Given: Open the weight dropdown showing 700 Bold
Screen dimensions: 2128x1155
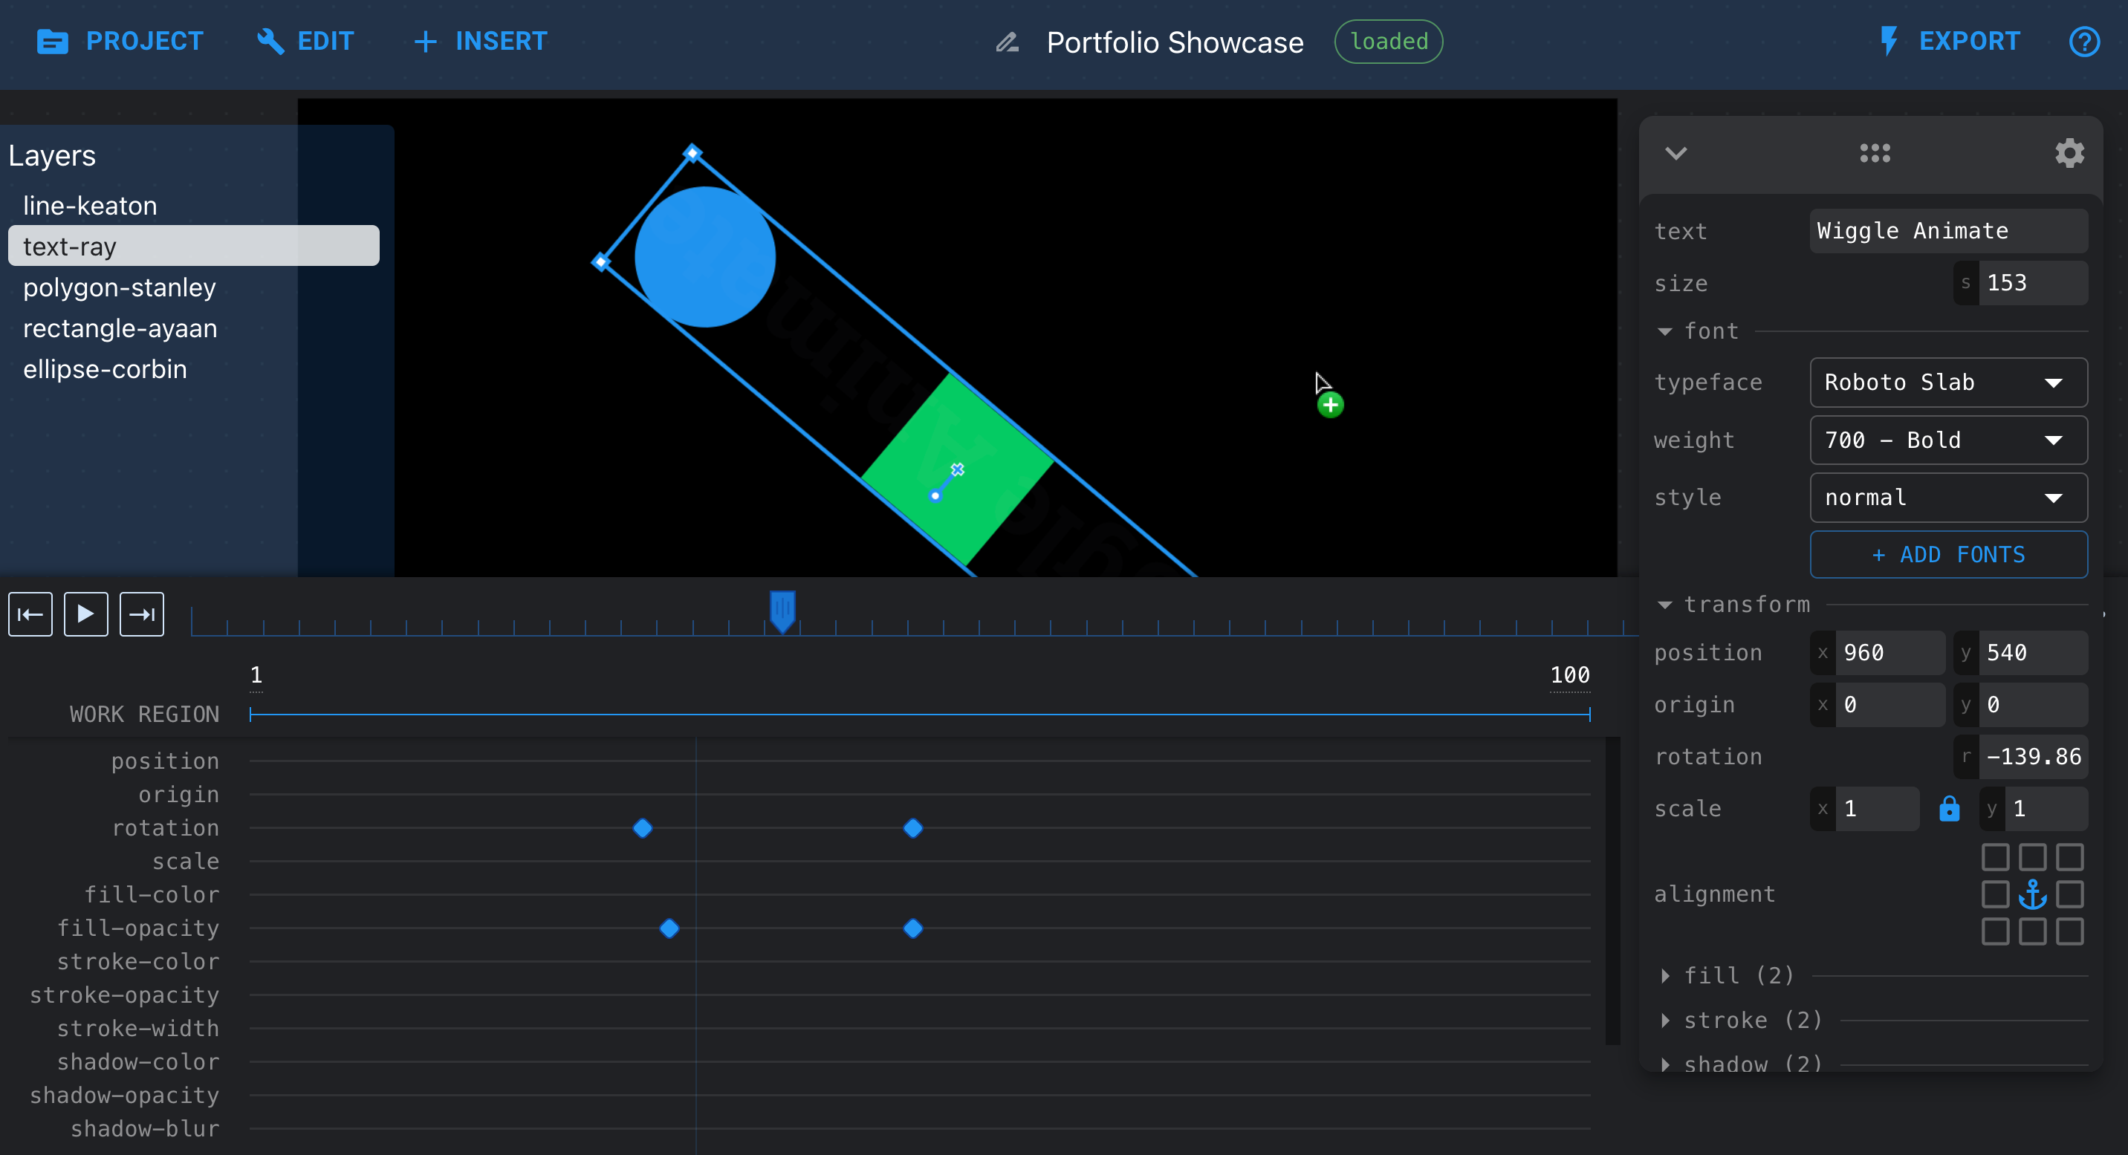Looking at the screenshot, I should coord(1939,440).
